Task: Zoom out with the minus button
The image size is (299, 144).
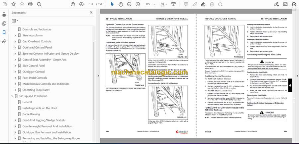Action: tap(129, 4)
